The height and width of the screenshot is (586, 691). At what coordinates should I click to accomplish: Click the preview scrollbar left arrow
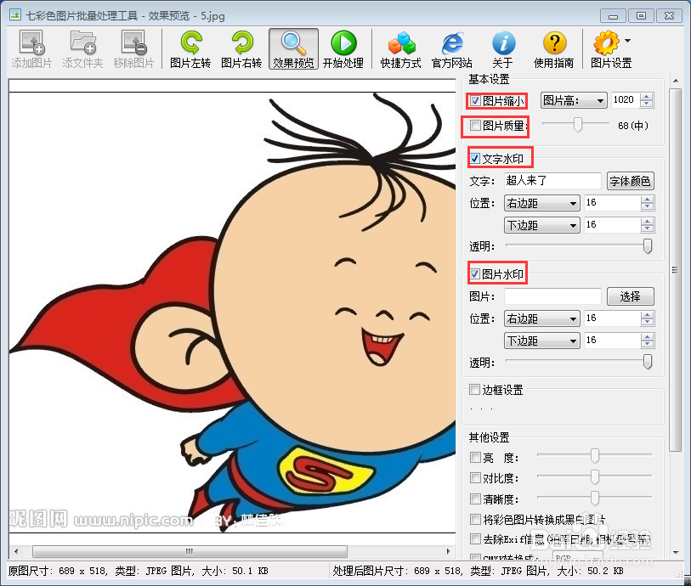click(x=16, y=551)
